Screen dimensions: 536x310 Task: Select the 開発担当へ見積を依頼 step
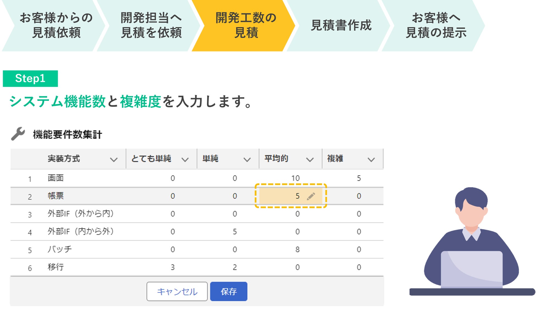151,25
